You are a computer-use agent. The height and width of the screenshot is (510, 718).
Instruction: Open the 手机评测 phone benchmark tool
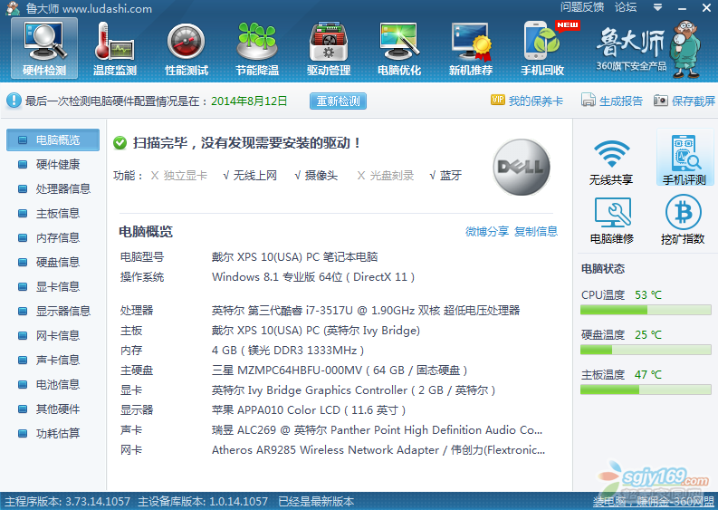click(x=684, y=159)
